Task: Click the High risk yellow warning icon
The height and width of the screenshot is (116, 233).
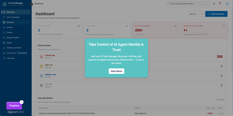Action: click(x=41, y=66)
